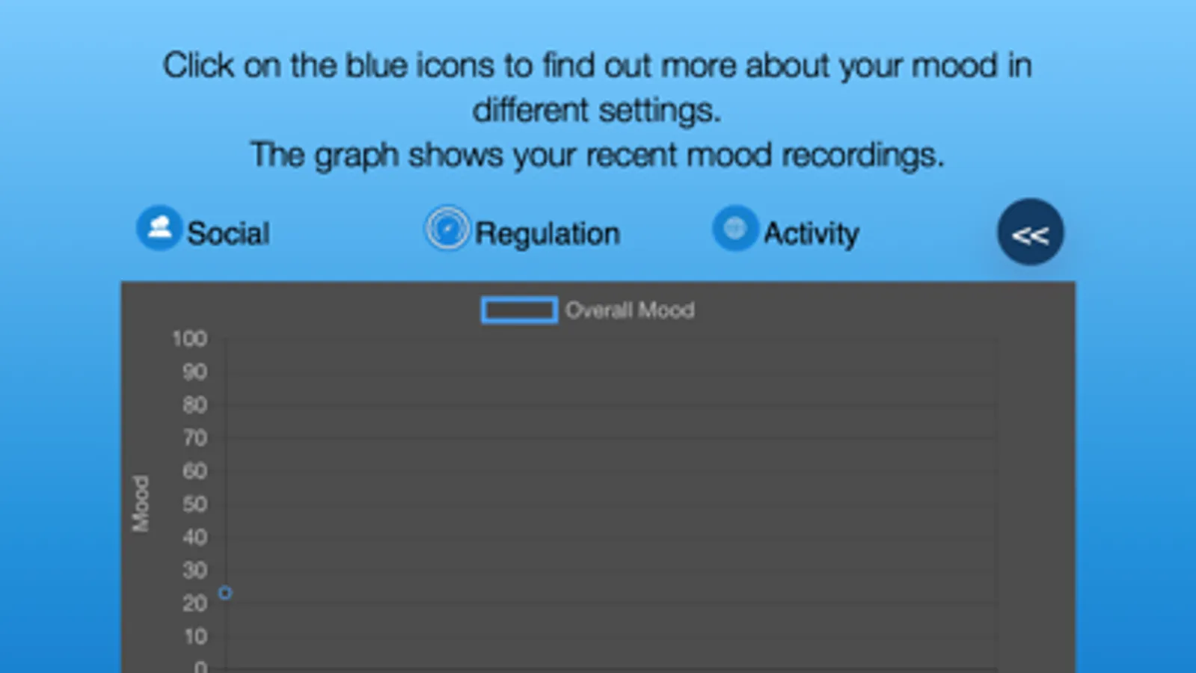Click the 20 tick label on axis

[194, 603]
